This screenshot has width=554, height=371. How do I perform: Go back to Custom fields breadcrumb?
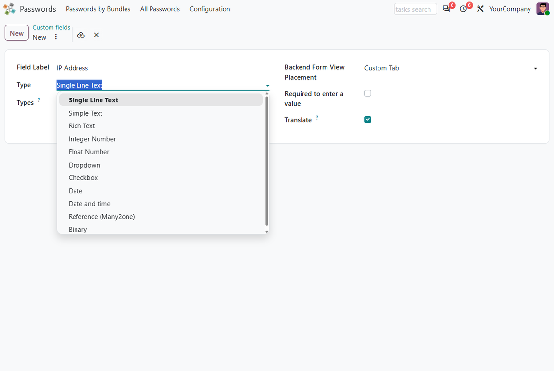tap(51, 27)
